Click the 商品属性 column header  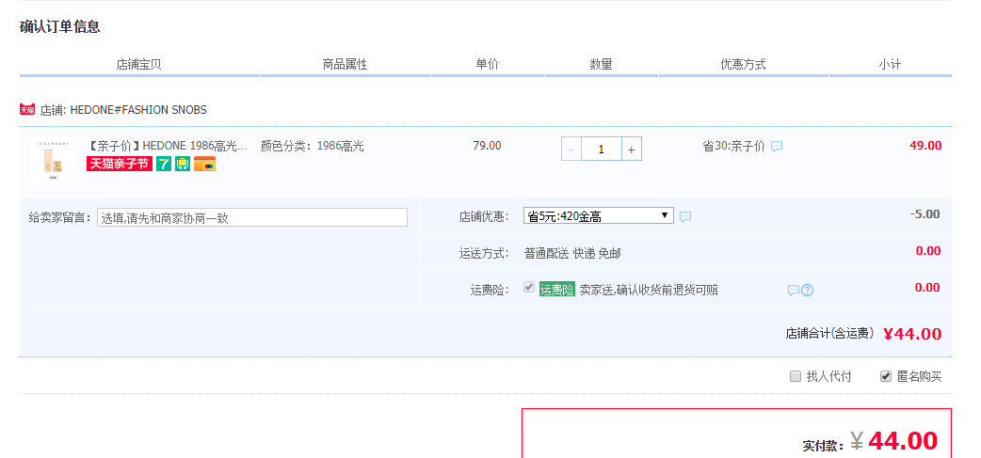(x=345, y=64)
